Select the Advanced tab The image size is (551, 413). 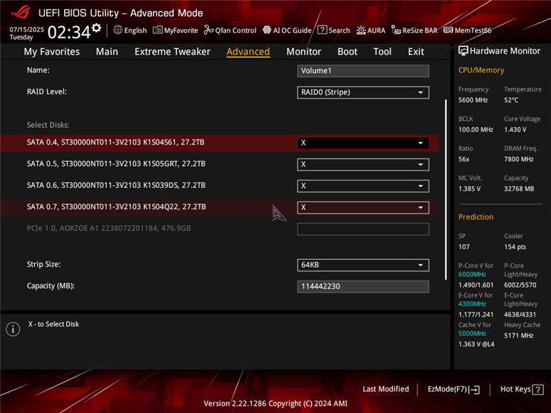[248, 52]
